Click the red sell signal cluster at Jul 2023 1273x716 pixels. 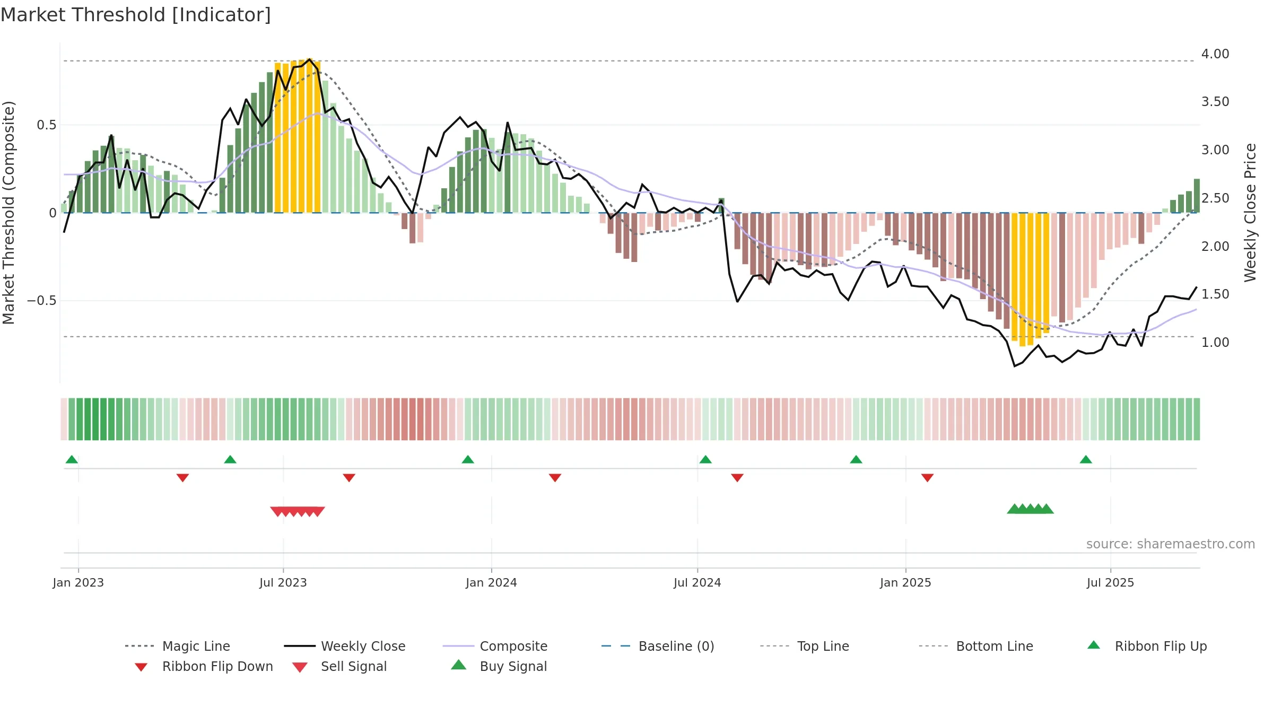pos(298,511)
